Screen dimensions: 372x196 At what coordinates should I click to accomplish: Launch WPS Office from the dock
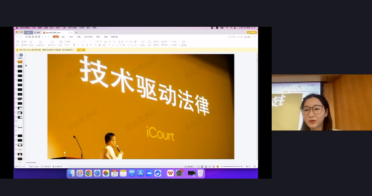tap(170, 173)
